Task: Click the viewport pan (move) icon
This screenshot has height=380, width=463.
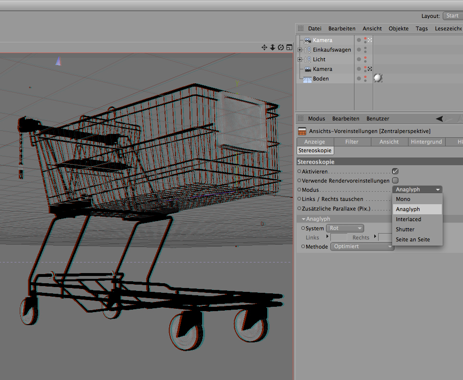Action: (x=264, y=47)
